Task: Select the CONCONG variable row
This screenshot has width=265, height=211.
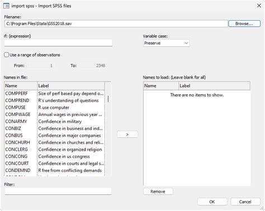Action: [54, 156]
